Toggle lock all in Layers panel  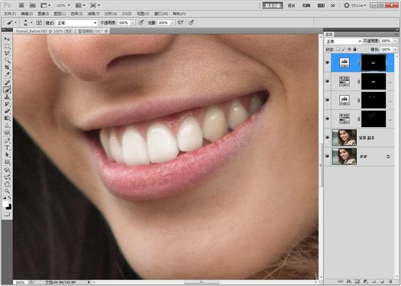click(355, 49)
